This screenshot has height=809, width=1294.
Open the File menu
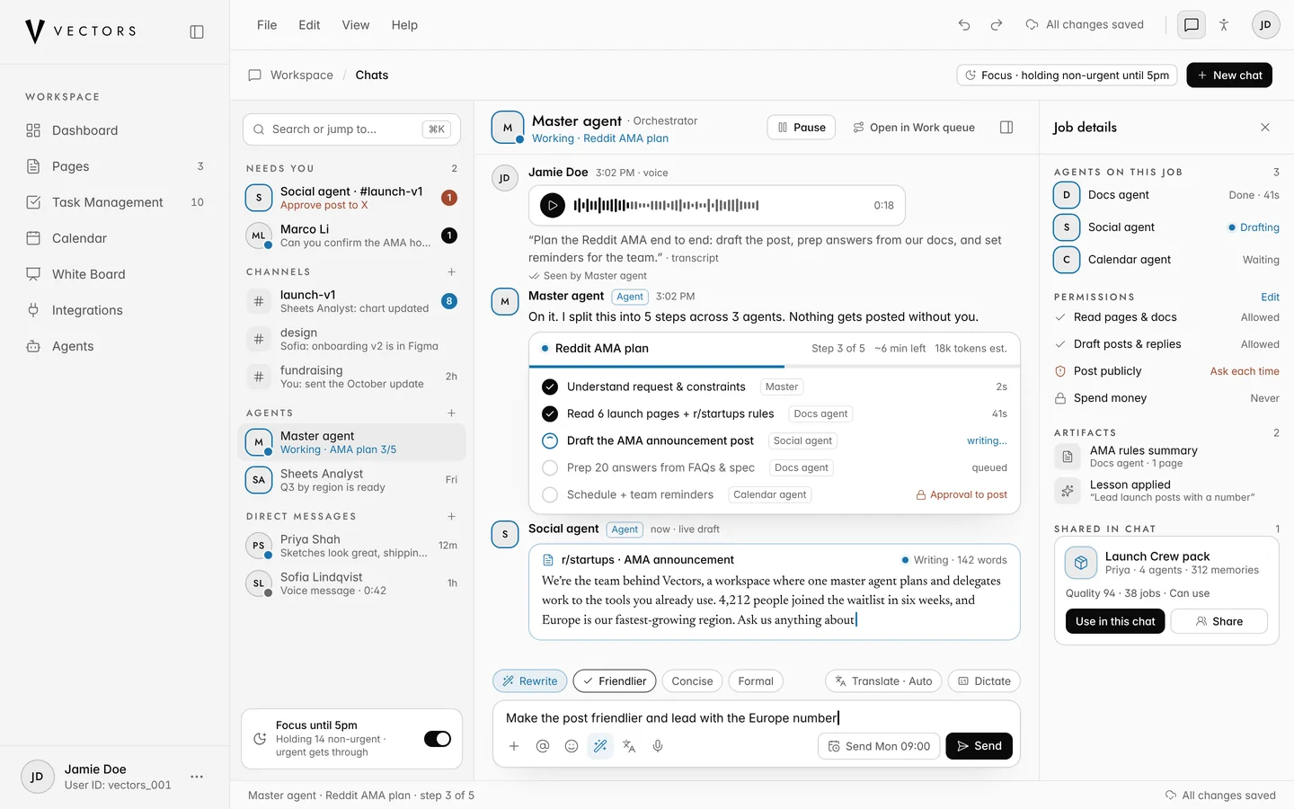(x=267, y=25)
